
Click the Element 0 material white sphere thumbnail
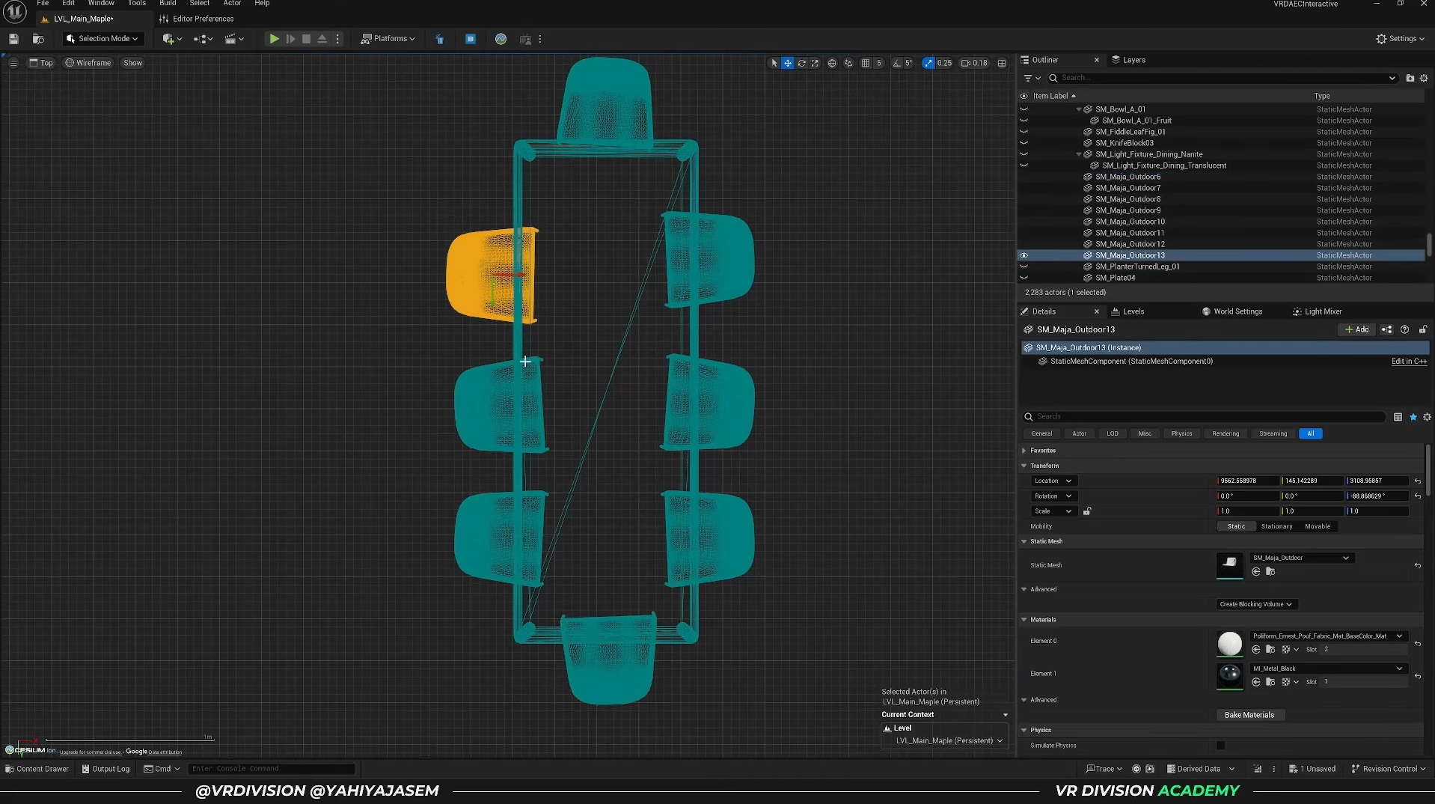point(1229,643)
